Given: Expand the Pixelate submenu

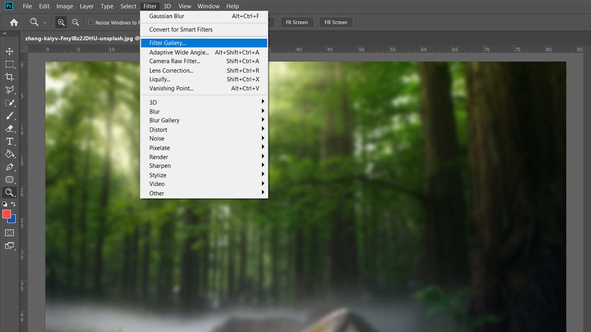Looking at the screenshot, I should (x=204, y=148).
